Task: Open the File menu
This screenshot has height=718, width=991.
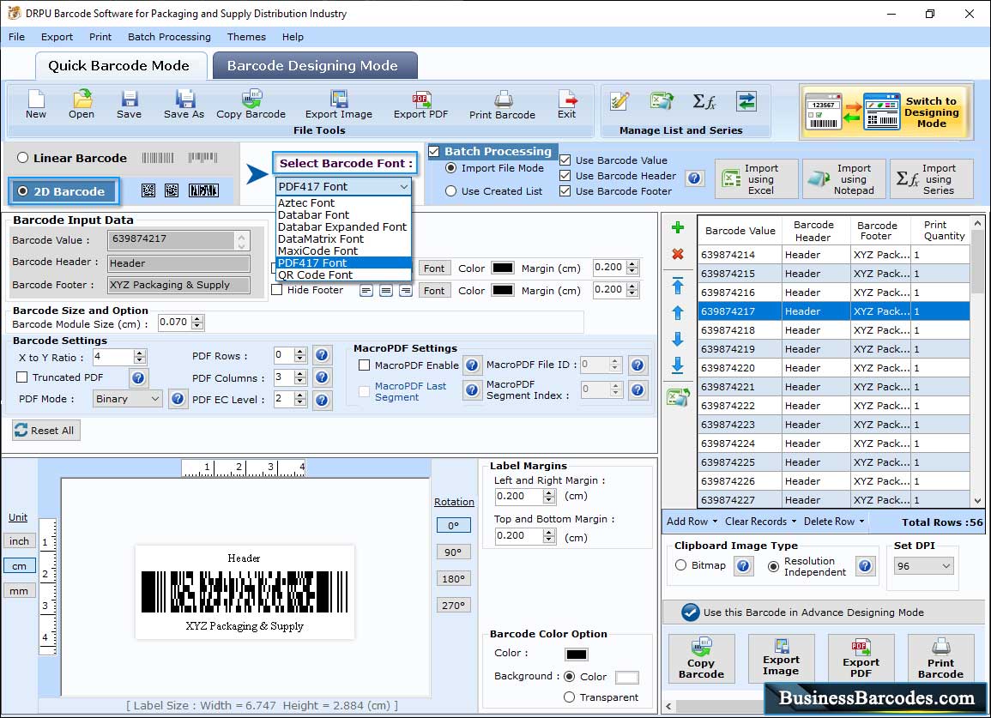Action: point(16,37)
